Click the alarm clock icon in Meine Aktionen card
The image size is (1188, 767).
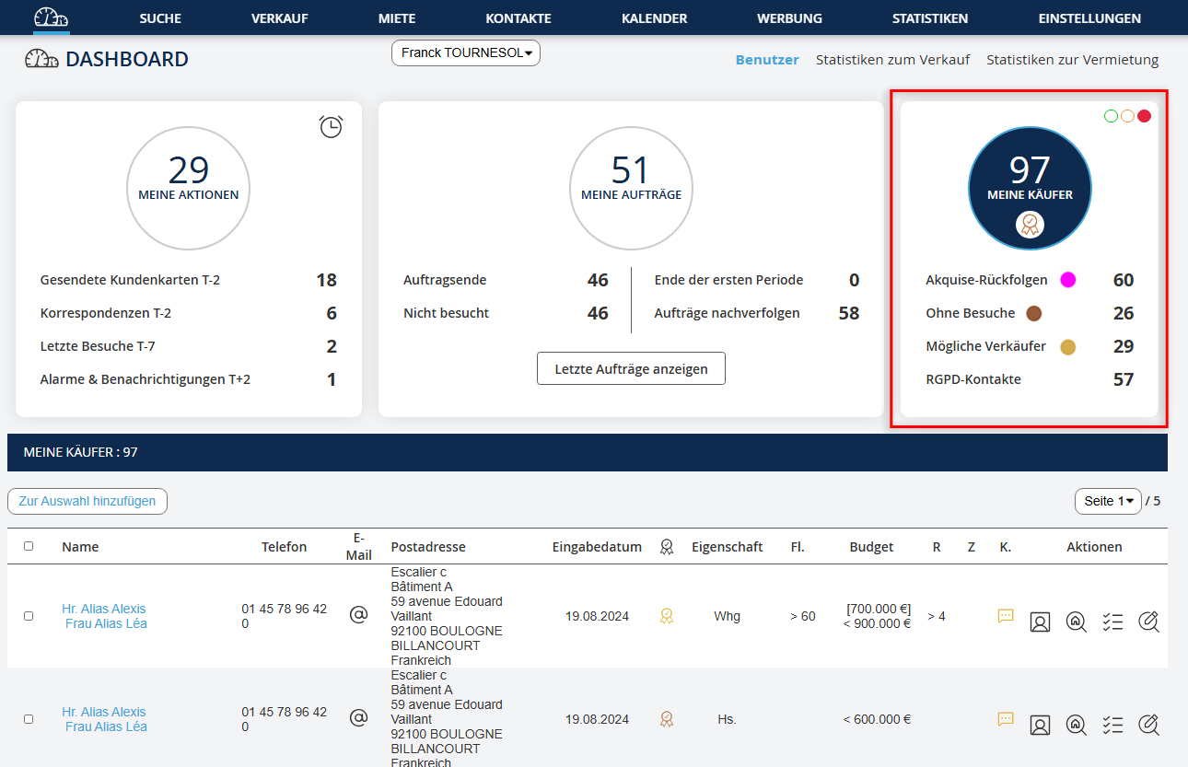pyautogui.click(x=331, y=127)
